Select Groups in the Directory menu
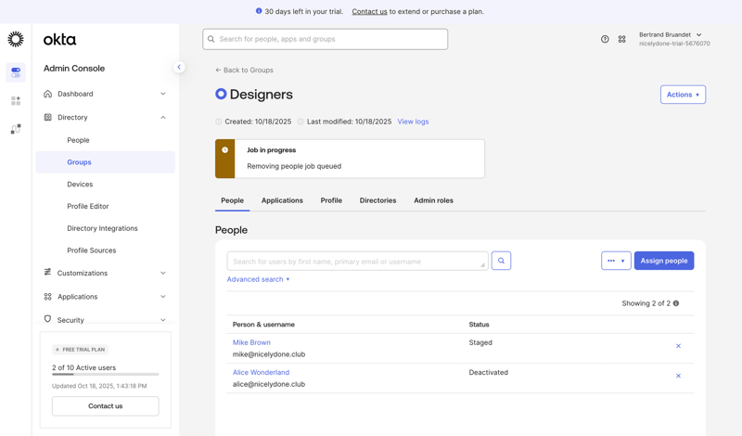 point(106,162)
